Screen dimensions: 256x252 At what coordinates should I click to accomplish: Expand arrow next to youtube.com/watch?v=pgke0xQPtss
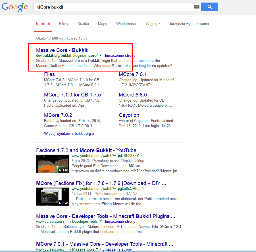click(143, 188)
